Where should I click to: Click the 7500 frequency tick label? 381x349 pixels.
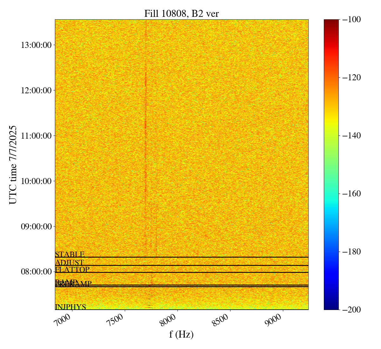(117, 320)
